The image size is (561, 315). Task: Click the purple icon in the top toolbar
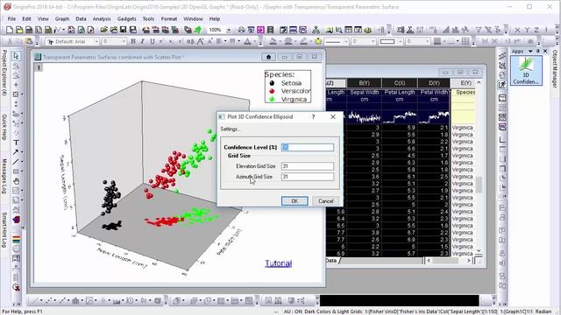point(260,30)
